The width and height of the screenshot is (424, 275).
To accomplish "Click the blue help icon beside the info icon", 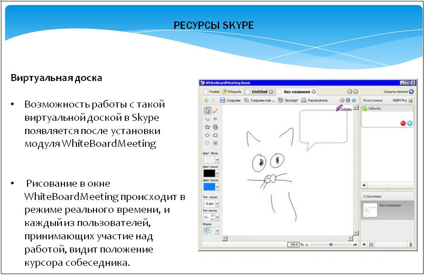I will (354, 100).
